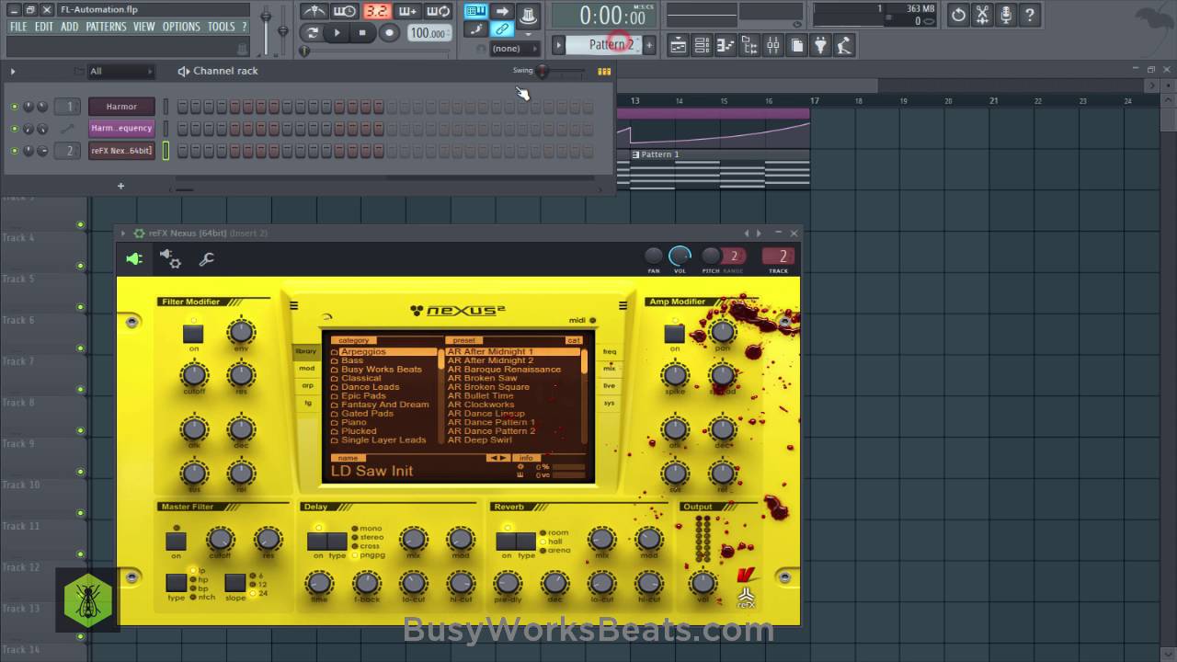This screenshot has height=662, width=1177.
Task: Enable typing keyboard to piano icon
Action: pos(476,11)
